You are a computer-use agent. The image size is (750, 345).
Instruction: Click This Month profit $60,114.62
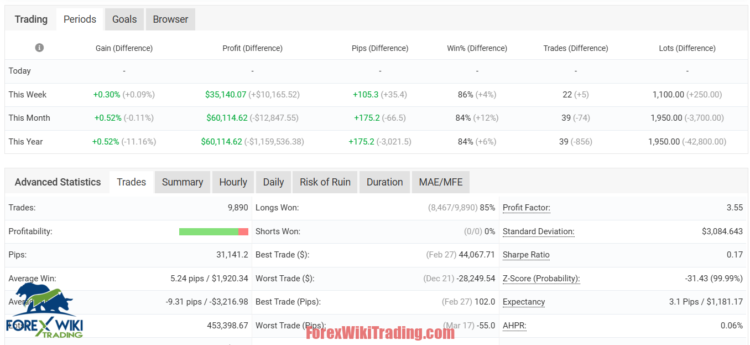tap(226, 118)
